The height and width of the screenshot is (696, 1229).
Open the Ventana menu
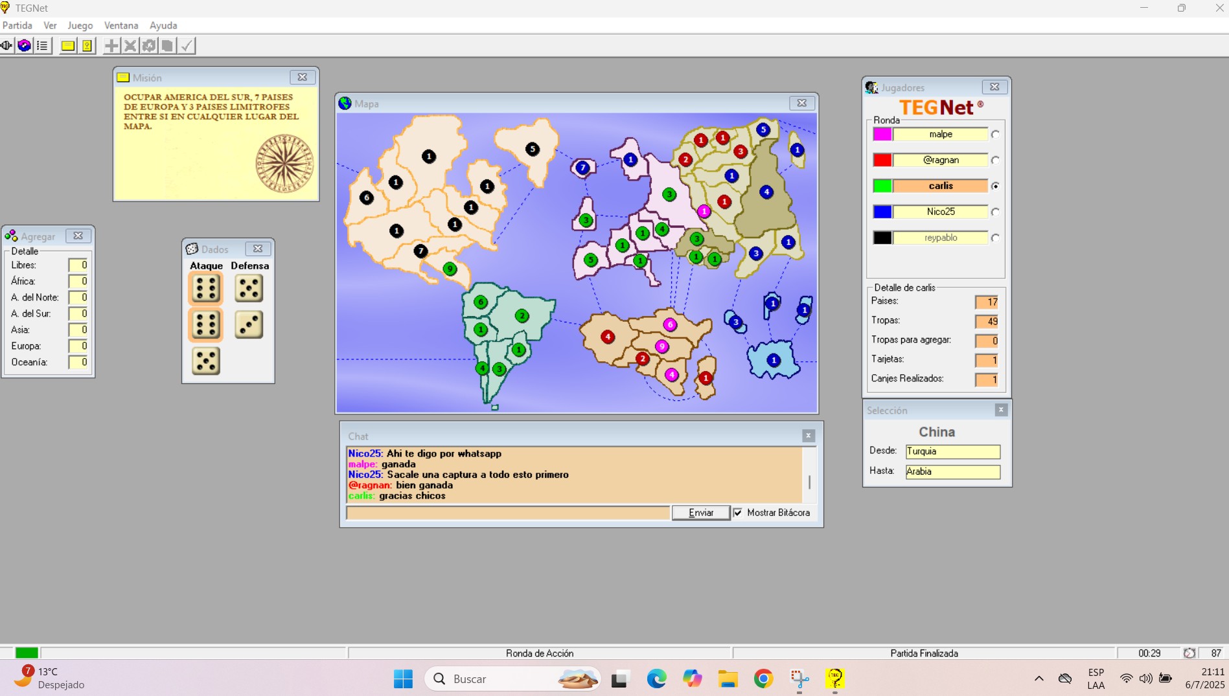(x=121, y=25)
